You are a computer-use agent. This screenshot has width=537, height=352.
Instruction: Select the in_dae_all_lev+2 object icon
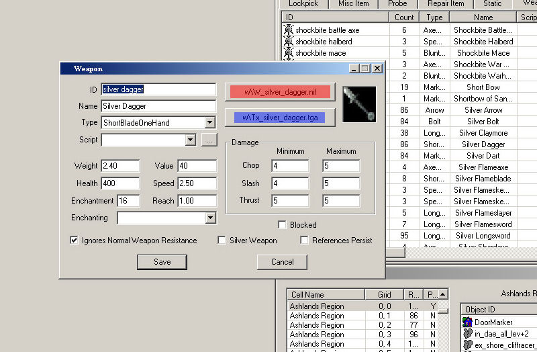pyautogui.click(x=469, y=334)
